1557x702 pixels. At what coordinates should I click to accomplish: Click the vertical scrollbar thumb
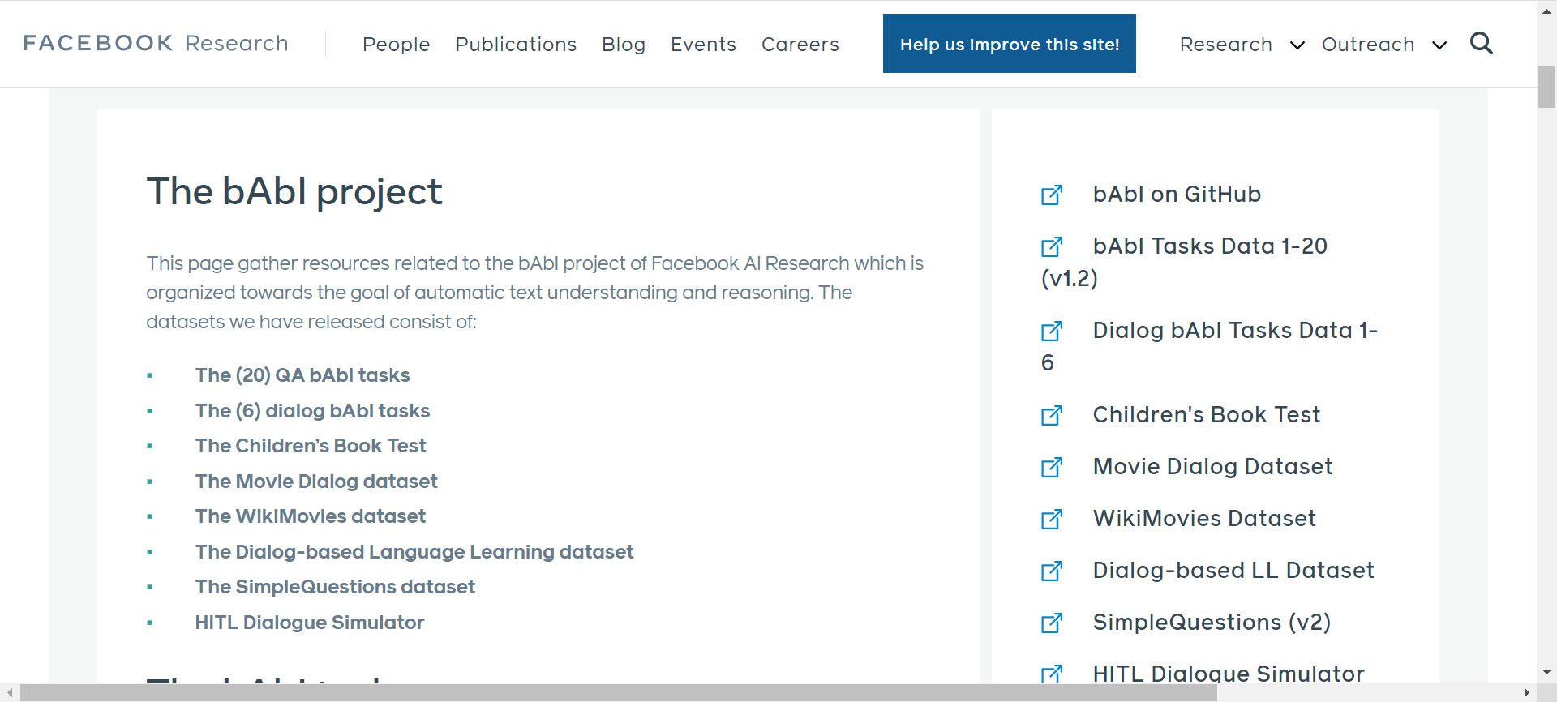coord(1546,87)
